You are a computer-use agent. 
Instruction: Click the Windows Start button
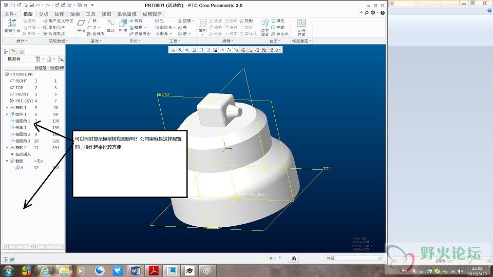(x=9, y=270)
